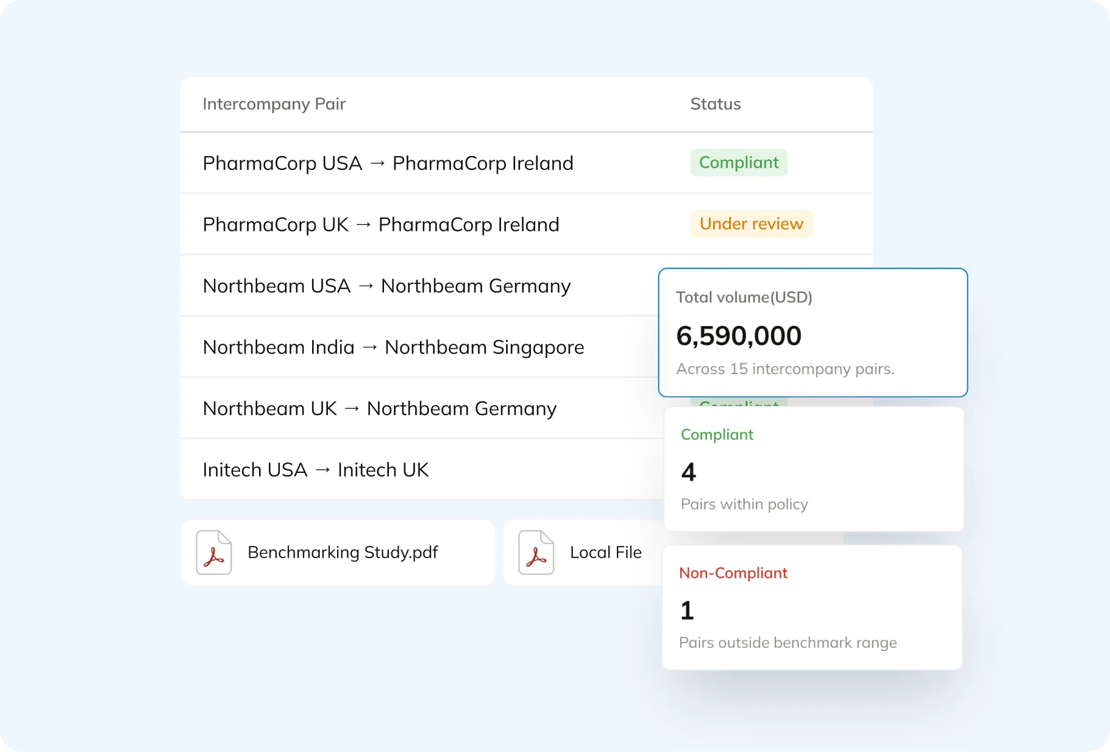This screenshot has height=752, width=1110.
Task: Click the total volume figure 6,590,000
Action: 739,335
